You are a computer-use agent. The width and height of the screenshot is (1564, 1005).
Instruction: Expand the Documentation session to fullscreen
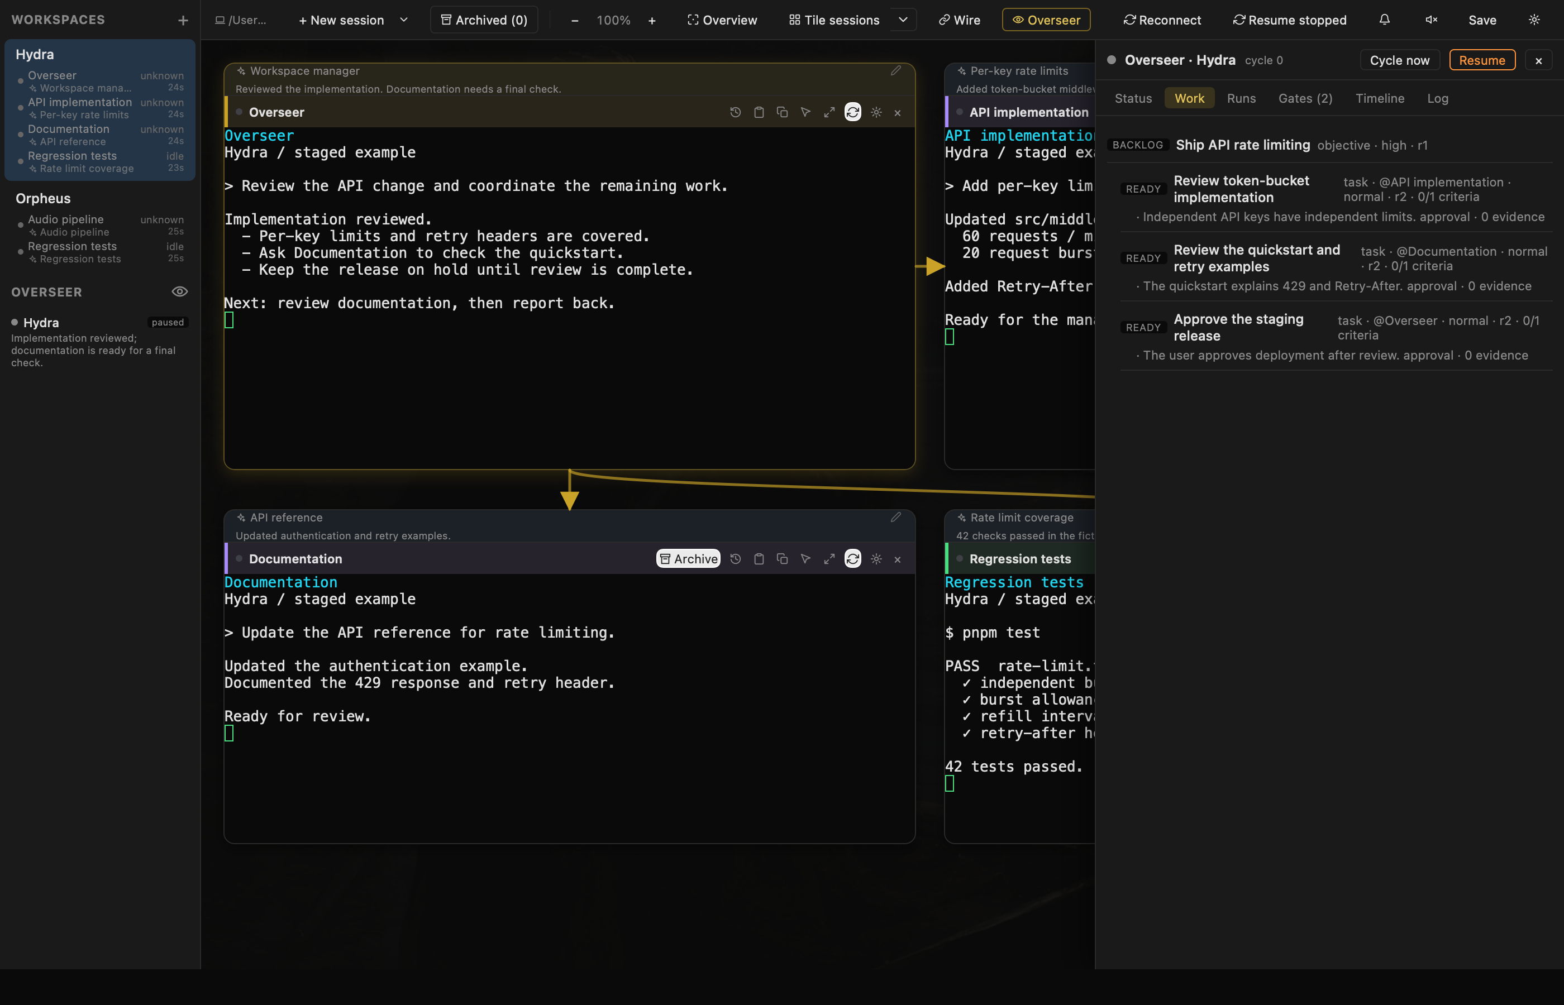[829, 559]
